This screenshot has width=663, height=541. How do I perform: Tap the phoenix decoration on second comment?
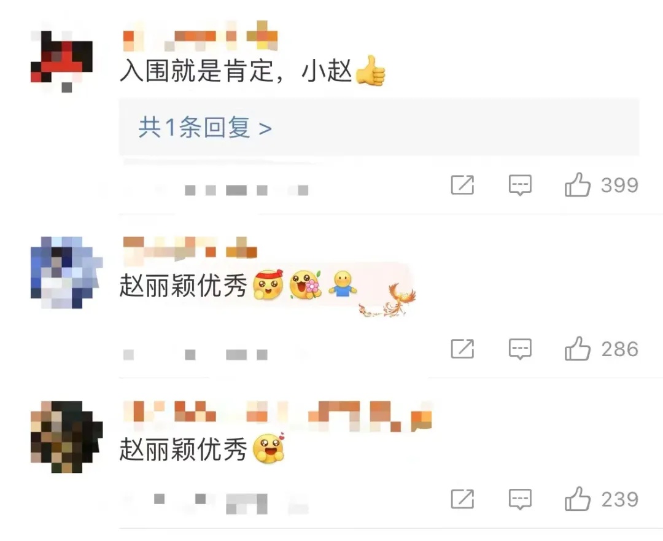(x=388, y=301)
